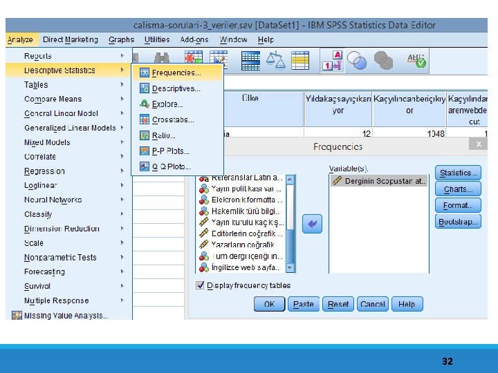
Task: Expand the Reports submenu arrow
Action: coord(122,56)
